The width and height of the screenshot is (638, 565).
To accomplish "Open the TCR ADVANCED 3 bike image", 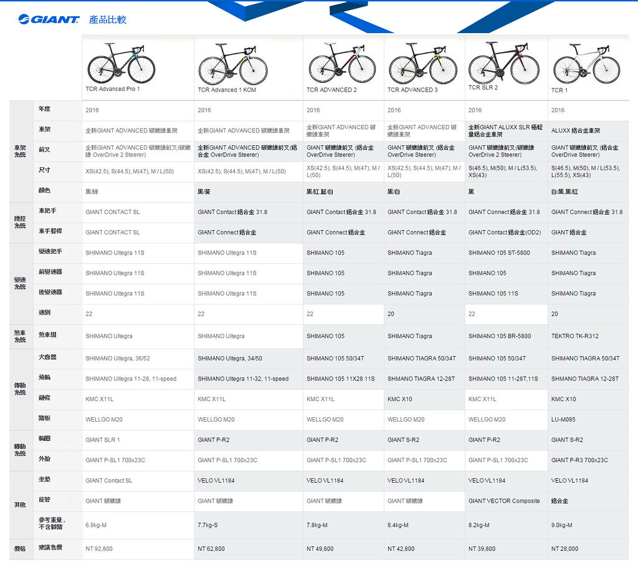I will tap(423, 63).
